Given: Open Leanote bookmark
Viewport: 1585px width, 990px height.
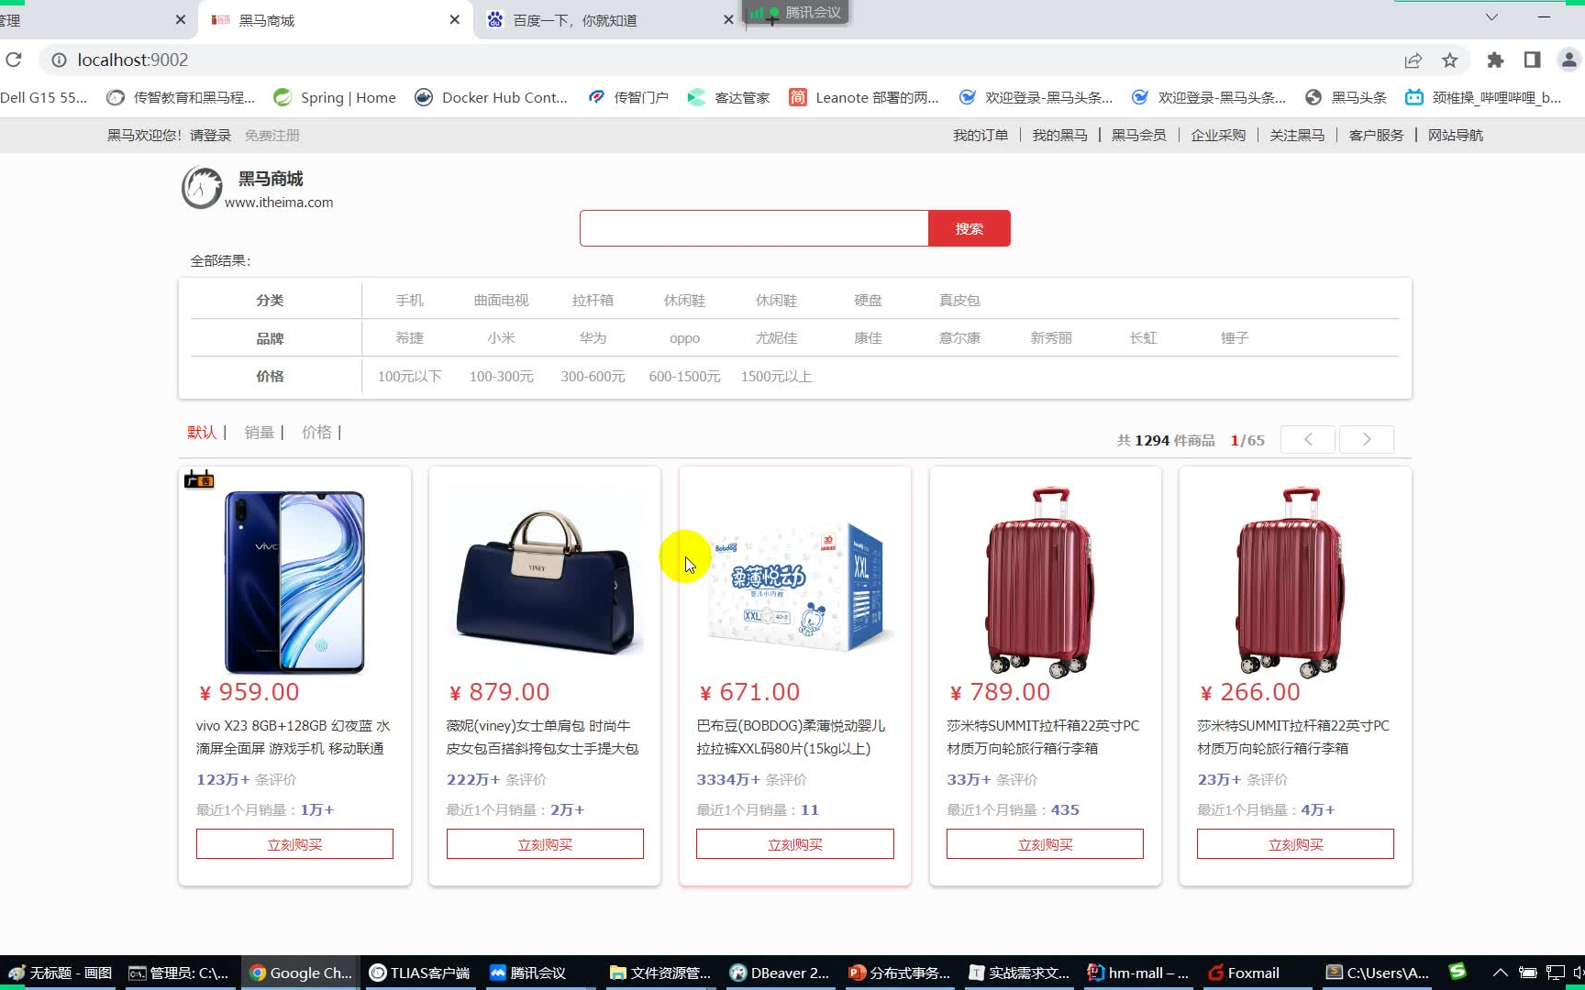Looking at the screenshot, I should (864, 97).
